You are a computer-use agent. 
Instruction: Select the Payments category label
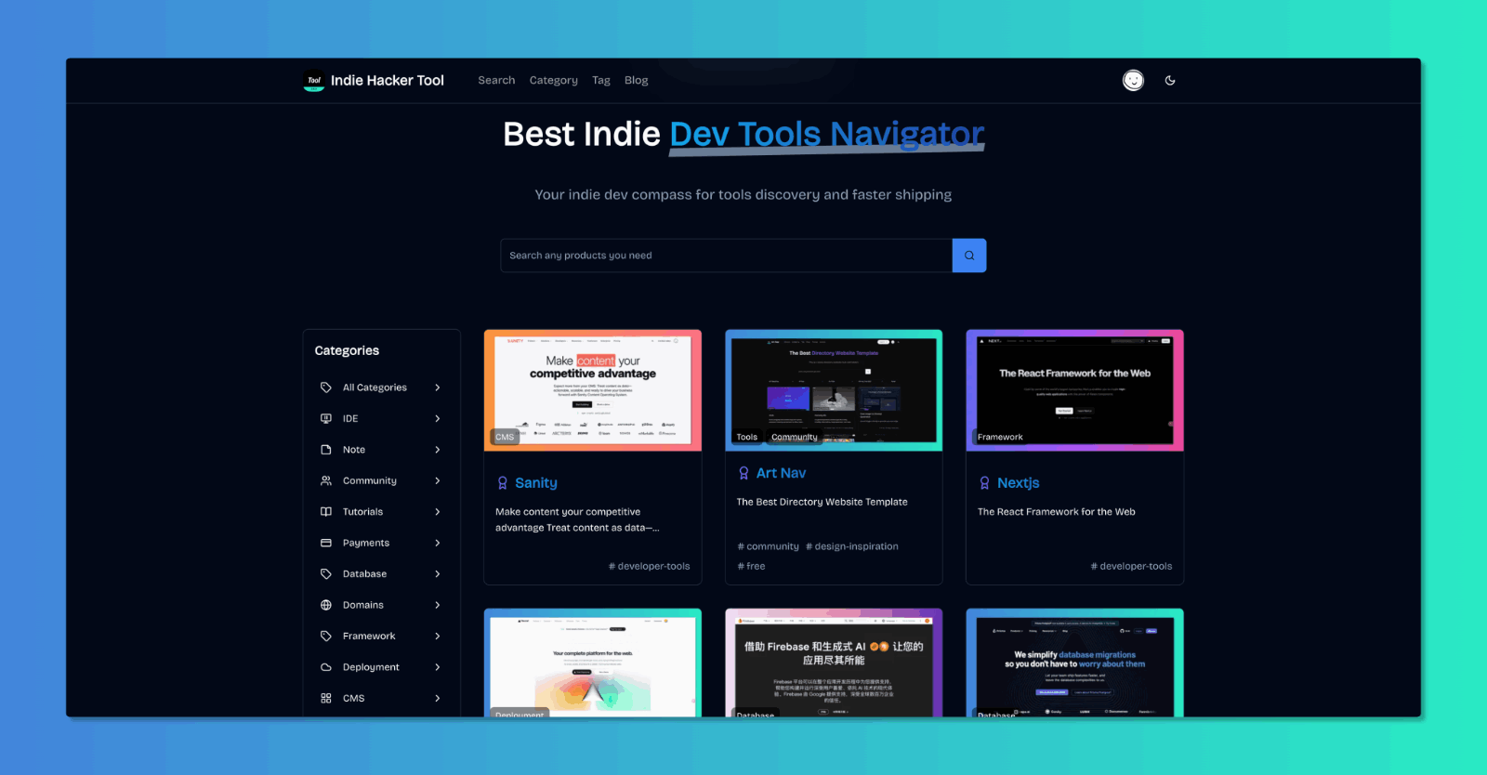[x=366, y=543]
